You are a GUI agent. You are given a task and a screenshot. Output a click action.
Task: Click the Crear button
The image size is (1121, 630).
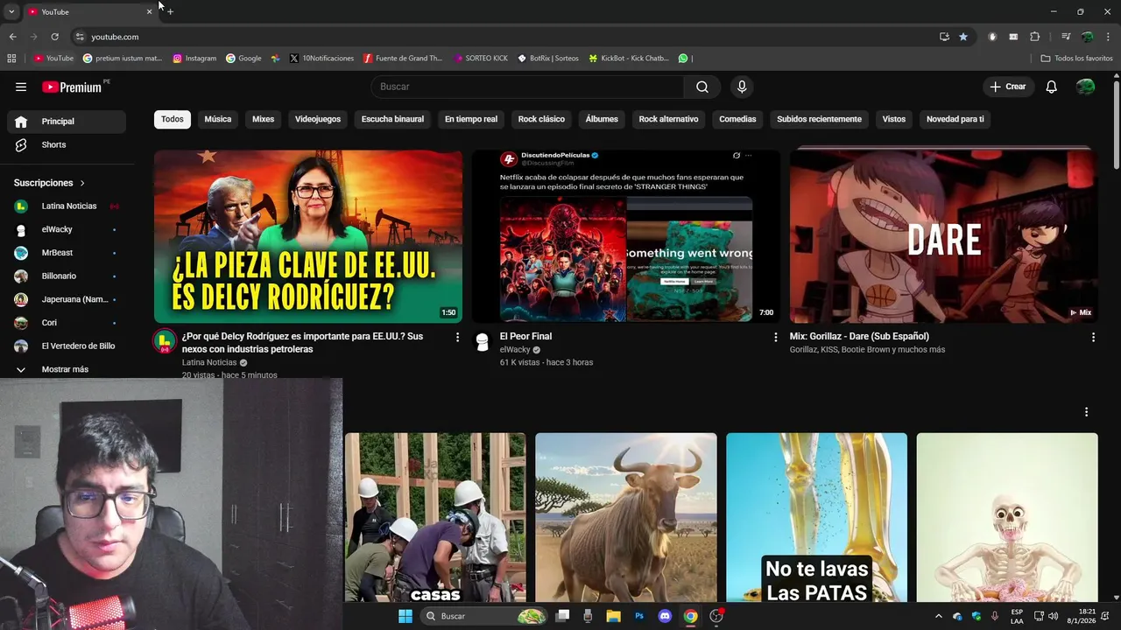coord(1008,87)
